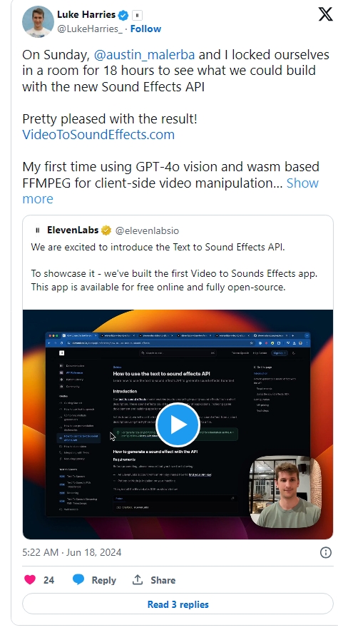This screenshot has width=338, height=630.
Task: Open the tweet info circle icon
Action: 326,552
